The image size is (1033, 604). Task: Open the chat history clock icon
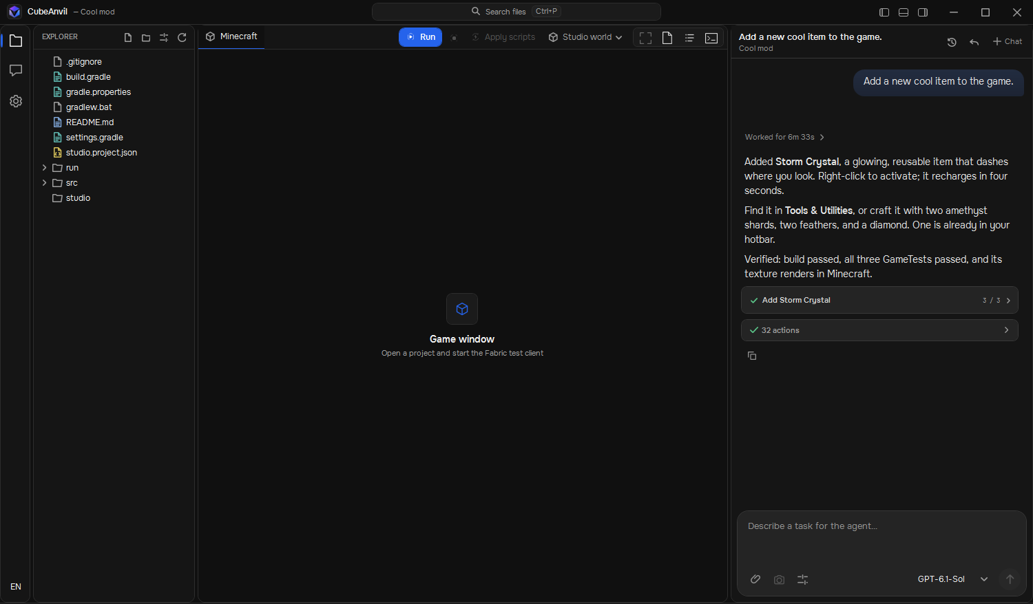[x=952, y=42]
